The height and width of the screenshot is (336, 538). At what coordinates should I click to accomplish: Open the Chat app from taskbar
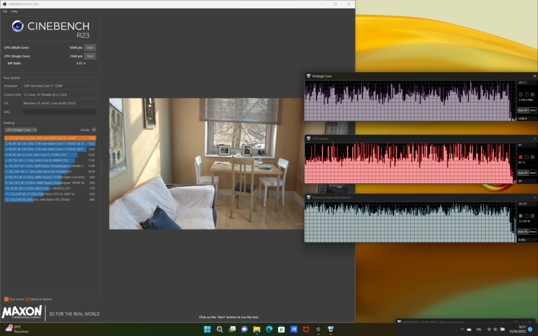pyautogui.click(x=244, y=329)
